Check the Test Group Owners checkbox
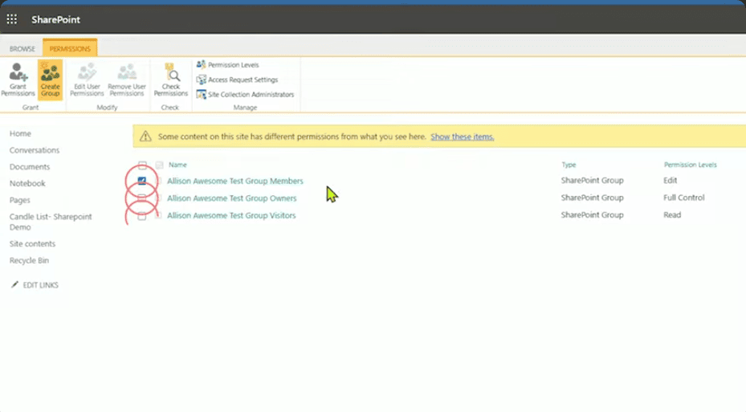 tap(142, 198)
